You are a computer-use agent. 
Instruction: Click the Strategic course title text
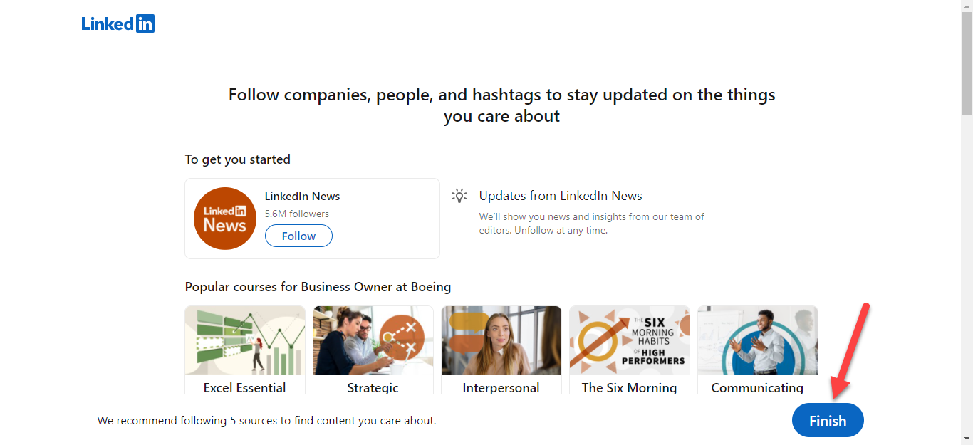click(x=373, y=388)
